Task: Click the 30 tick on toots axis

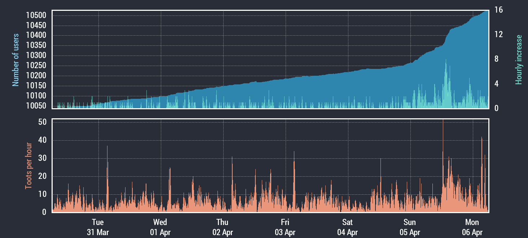Action: click(x=42, y=158)
